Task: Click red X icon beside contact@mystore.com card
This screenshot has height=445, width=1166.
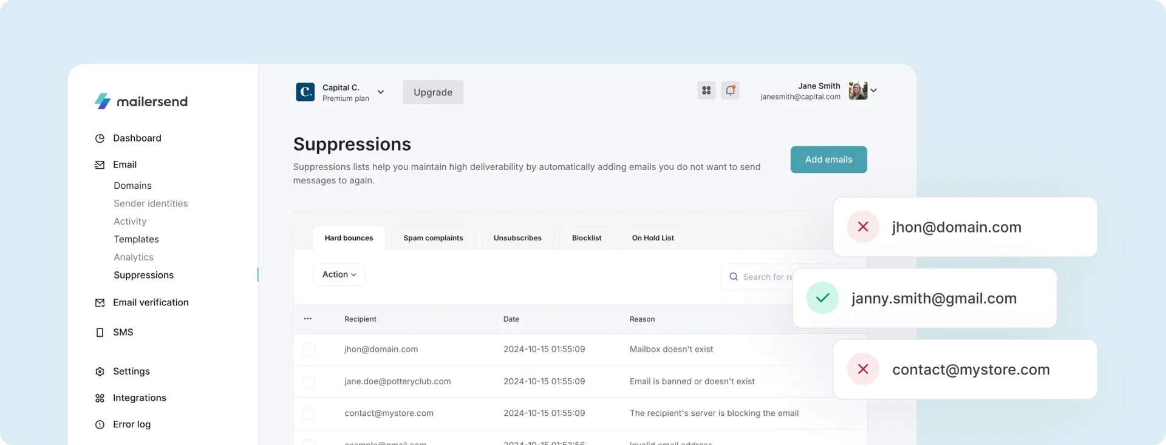Action: click(863, 369)
